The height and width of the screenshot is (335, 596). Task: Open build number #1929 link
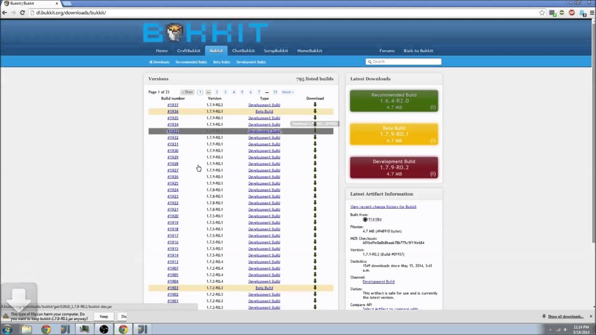point(173,157)
